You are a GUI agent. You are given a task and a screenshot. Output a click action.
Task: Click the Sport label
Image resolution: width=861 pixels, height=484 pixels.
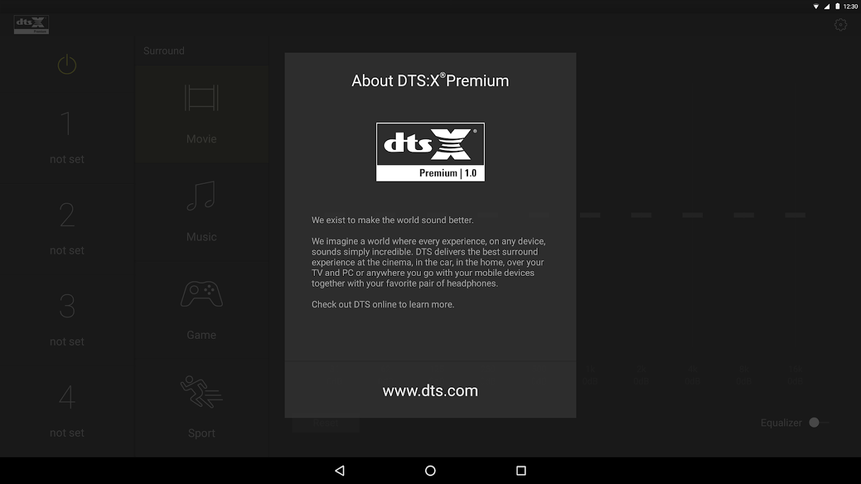[x=202, y=433]
